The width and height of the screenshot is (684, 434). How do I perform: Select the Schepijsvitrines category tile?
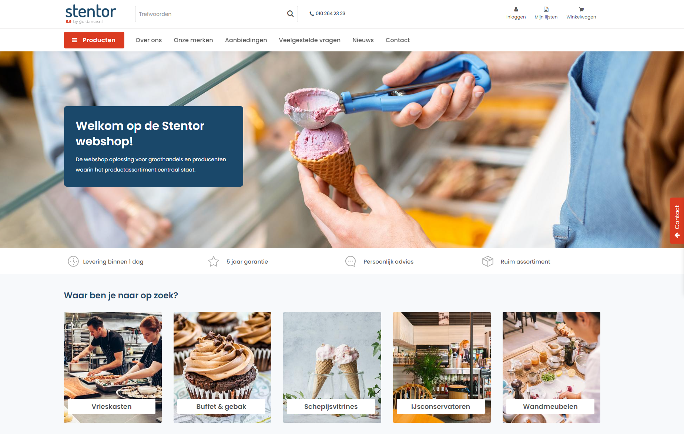point(332,367)
